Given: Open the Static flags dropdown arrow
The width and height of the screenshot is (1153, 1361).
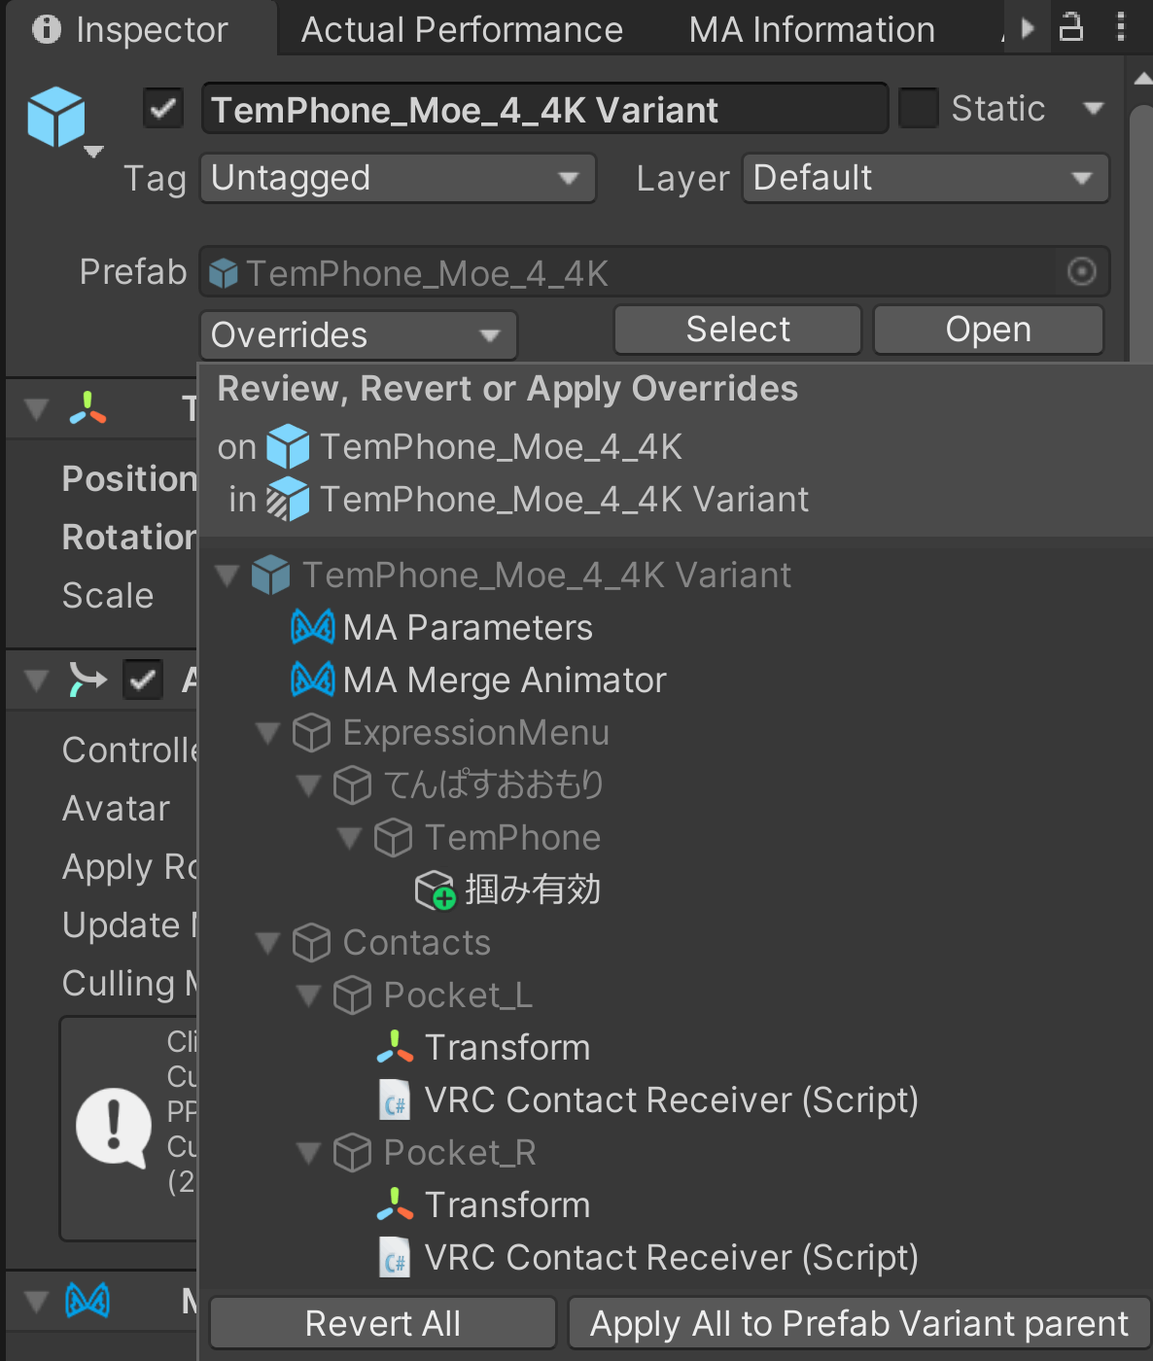Looking at the screenshot, I should click(x=1094, y=108).
